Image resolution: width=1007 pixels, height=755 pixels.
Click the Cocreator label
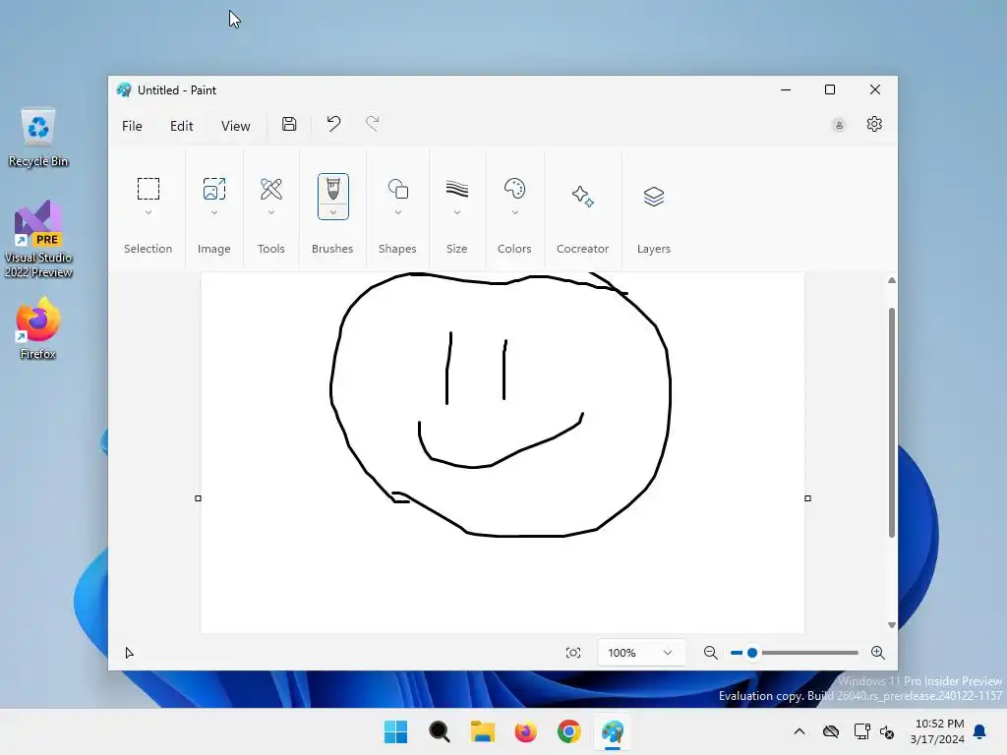click(582, 249)
